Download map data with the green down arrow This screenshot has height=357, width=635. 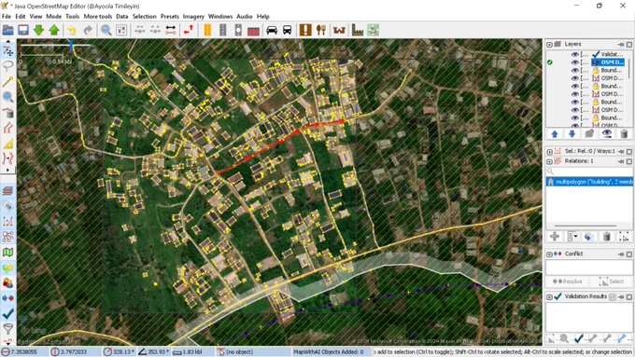[x=38, y=30]
